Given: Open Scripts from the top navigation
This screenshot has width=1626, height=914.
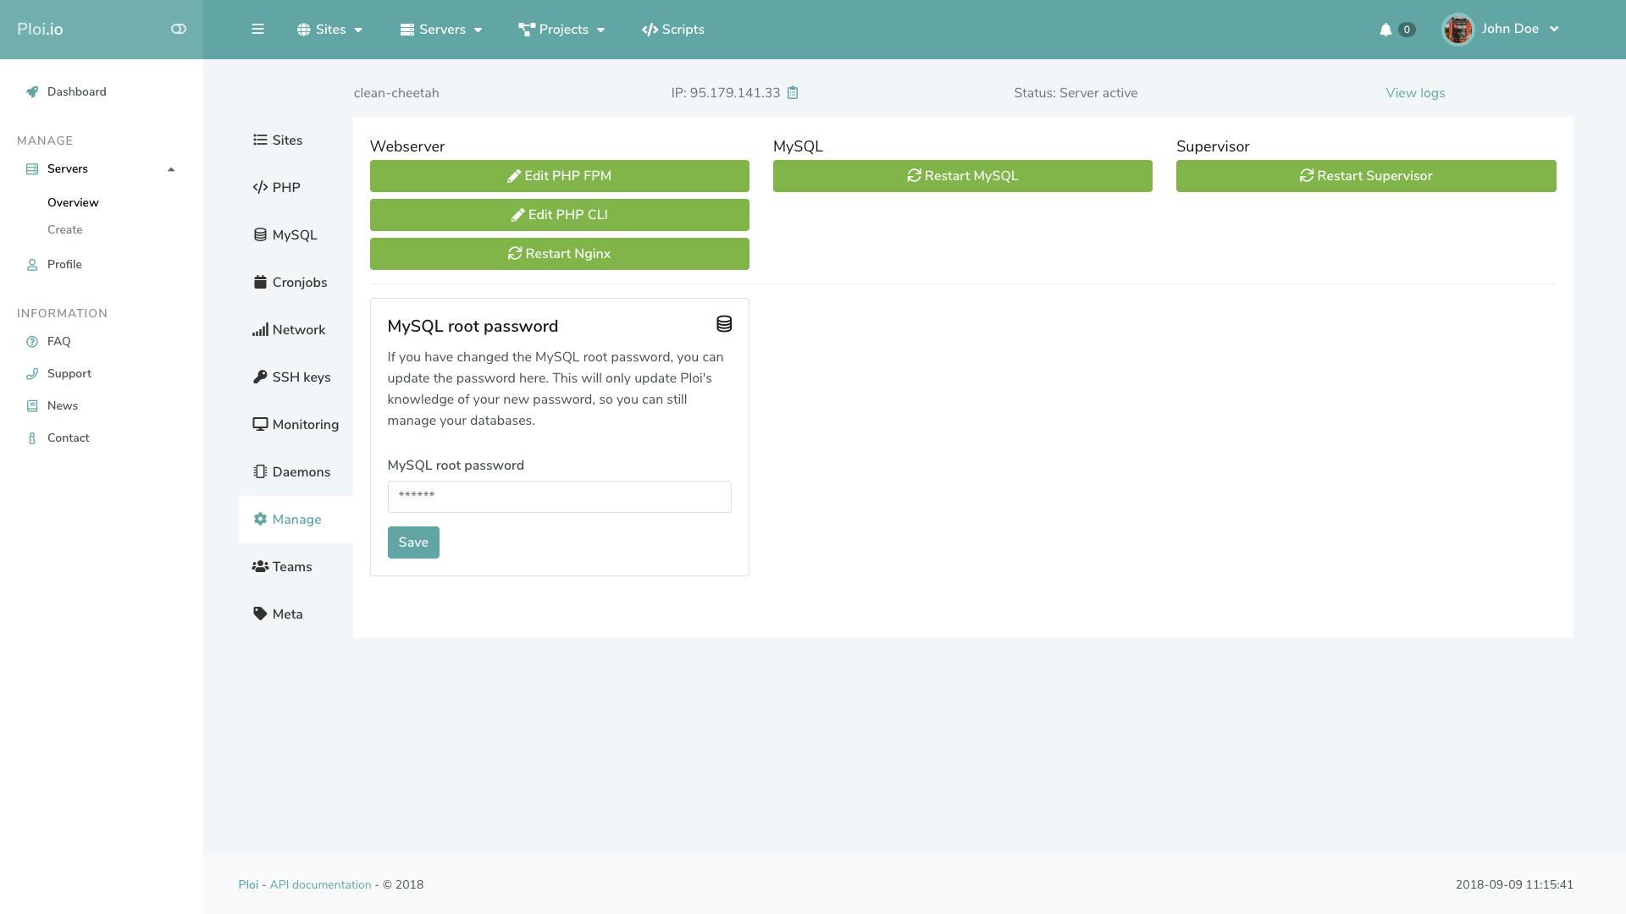Looking at the screenshot, I should point(673,30).
